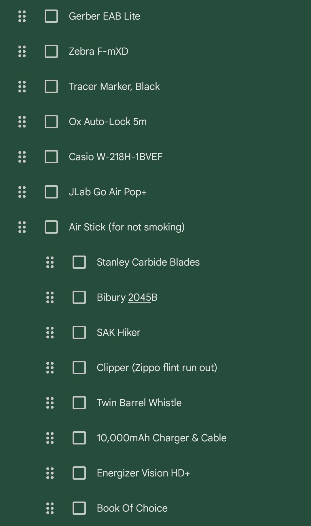
Task: Tap drag handle beside Tracer Marker, Black
Action: (22, 87)
